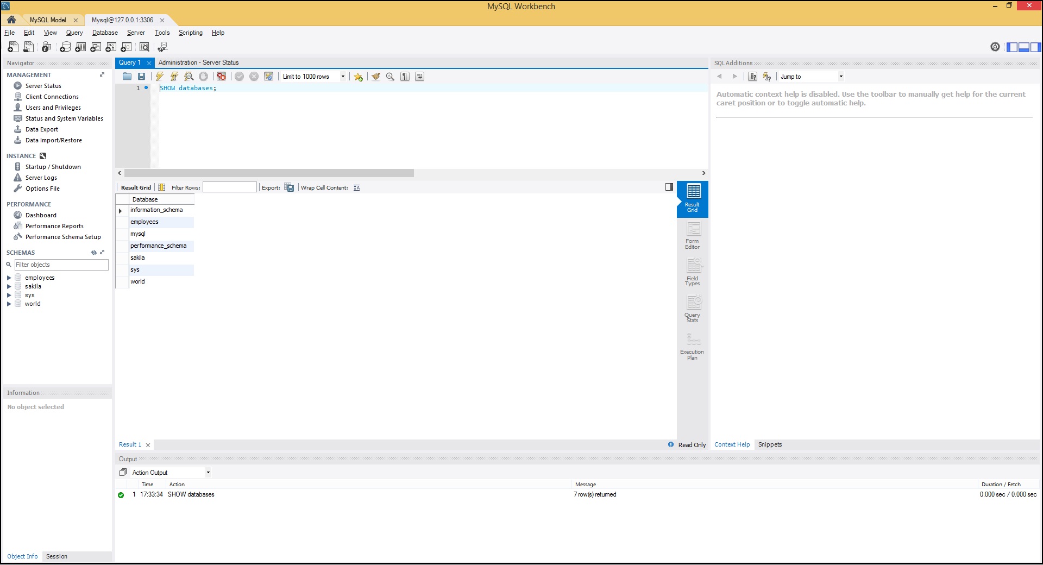The image size is (1043, 565).
Task: Reconnect to DBMS icon
Action: [x=162, y=47]
